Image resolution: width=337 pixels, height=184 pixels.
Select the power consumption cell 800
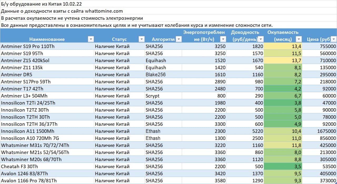coord(204,96)
